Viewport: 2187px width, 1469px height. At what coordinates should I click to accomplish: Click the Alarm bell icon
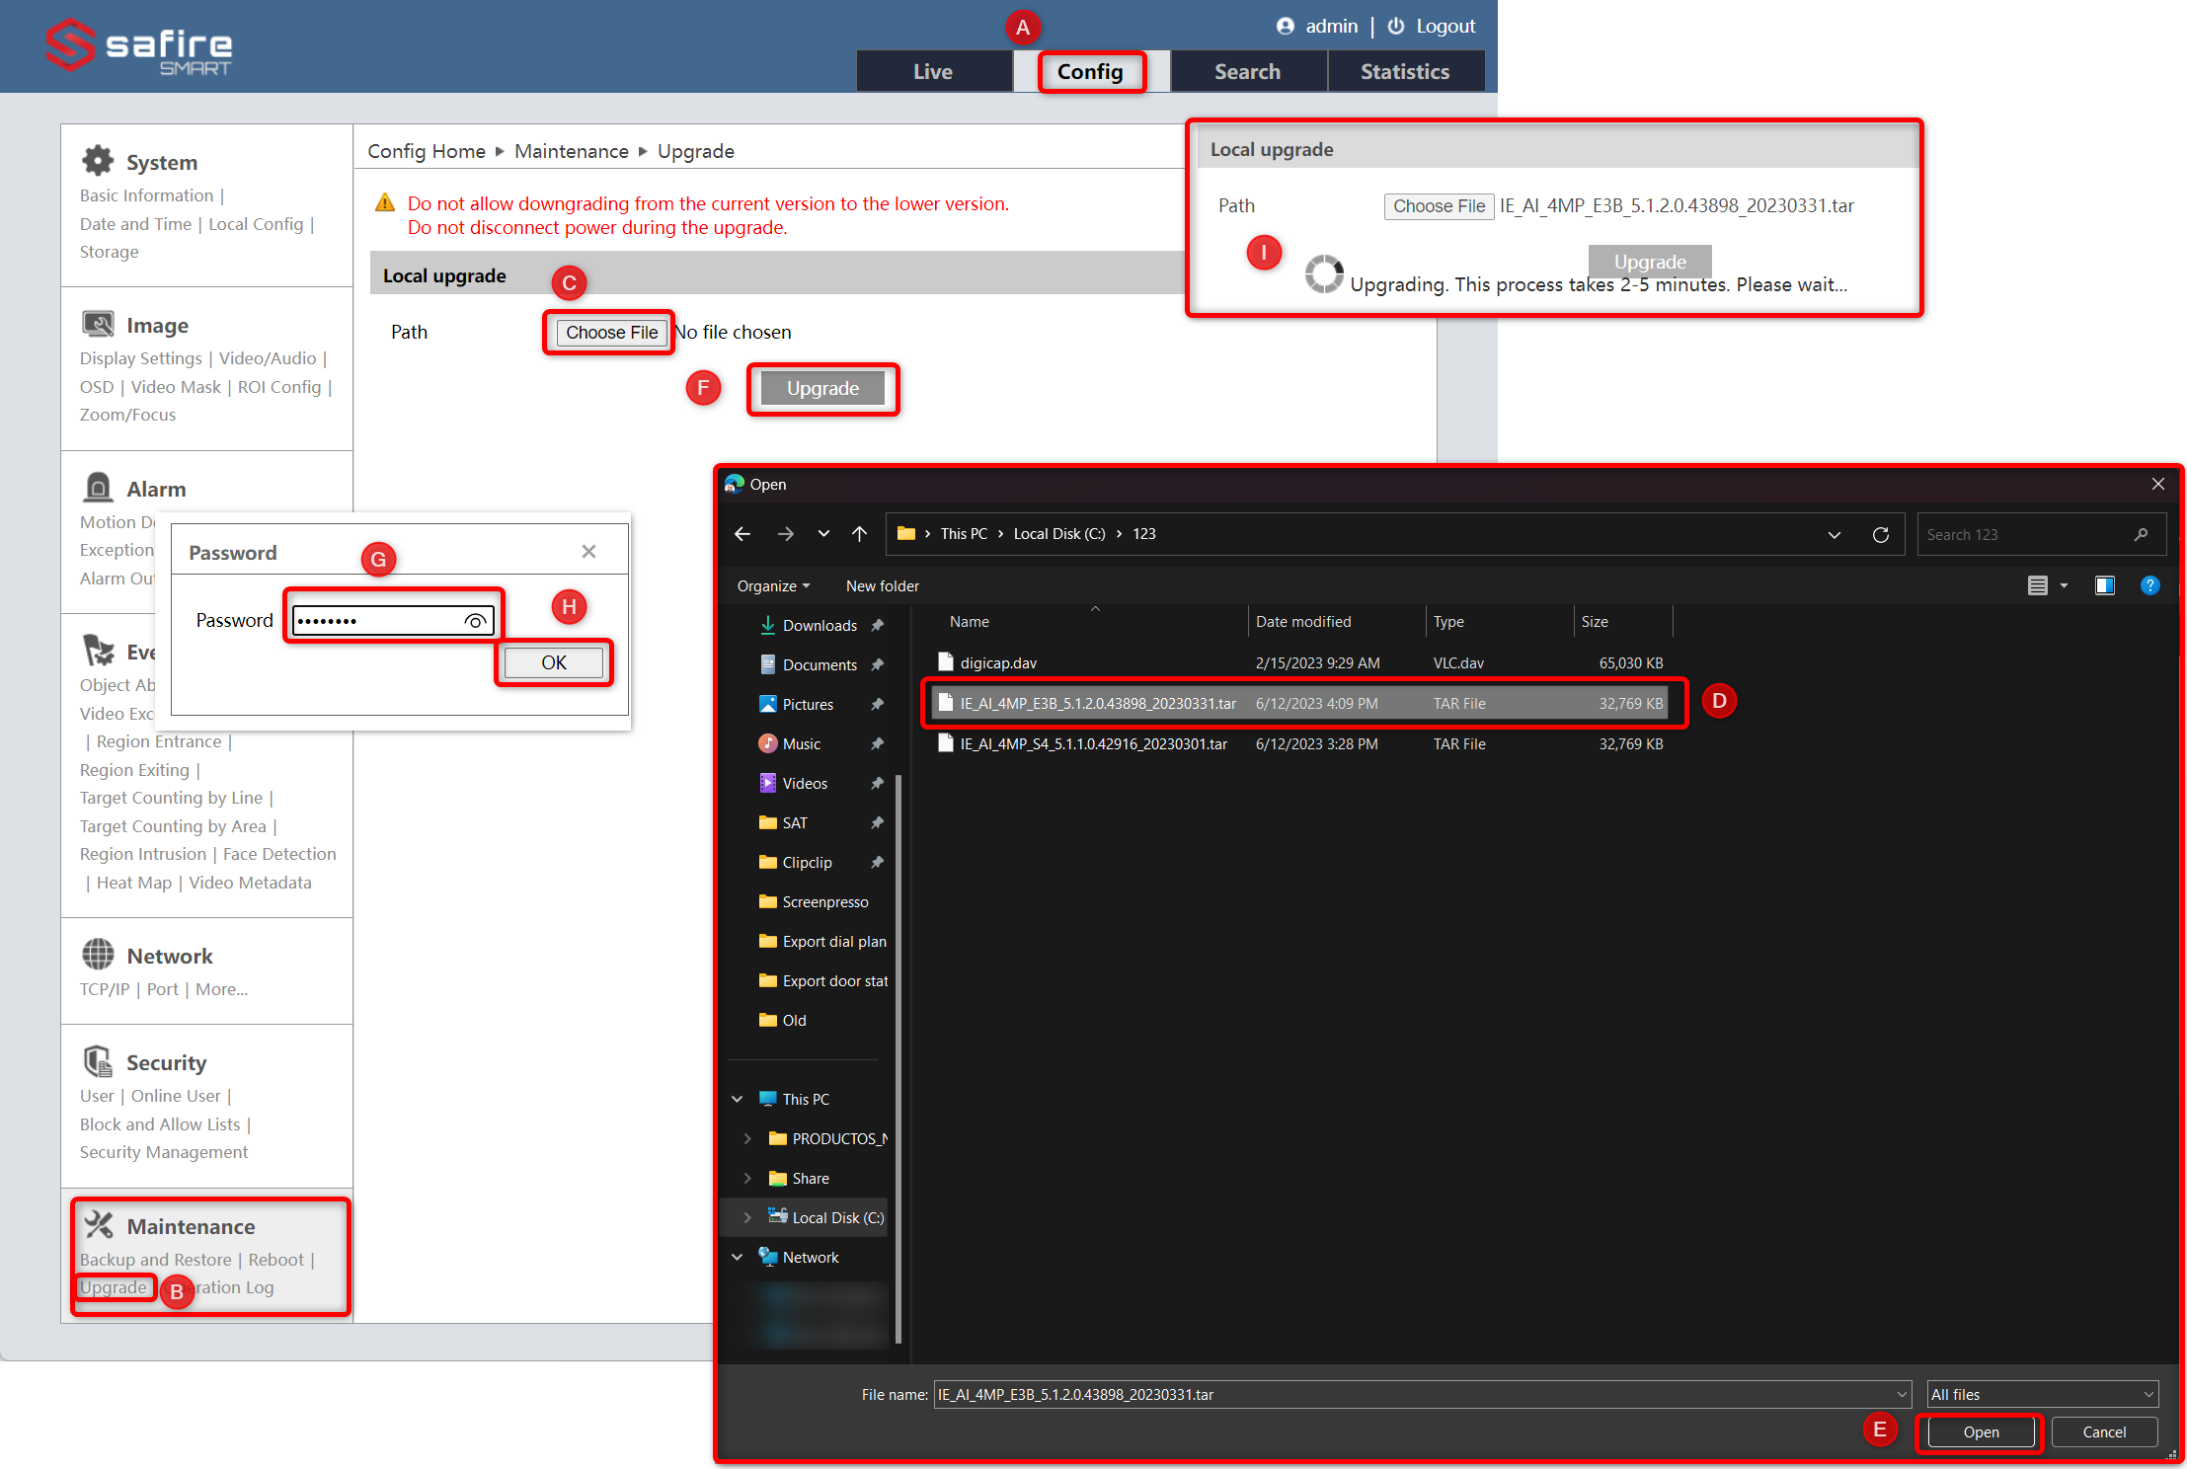click(98, 488)
